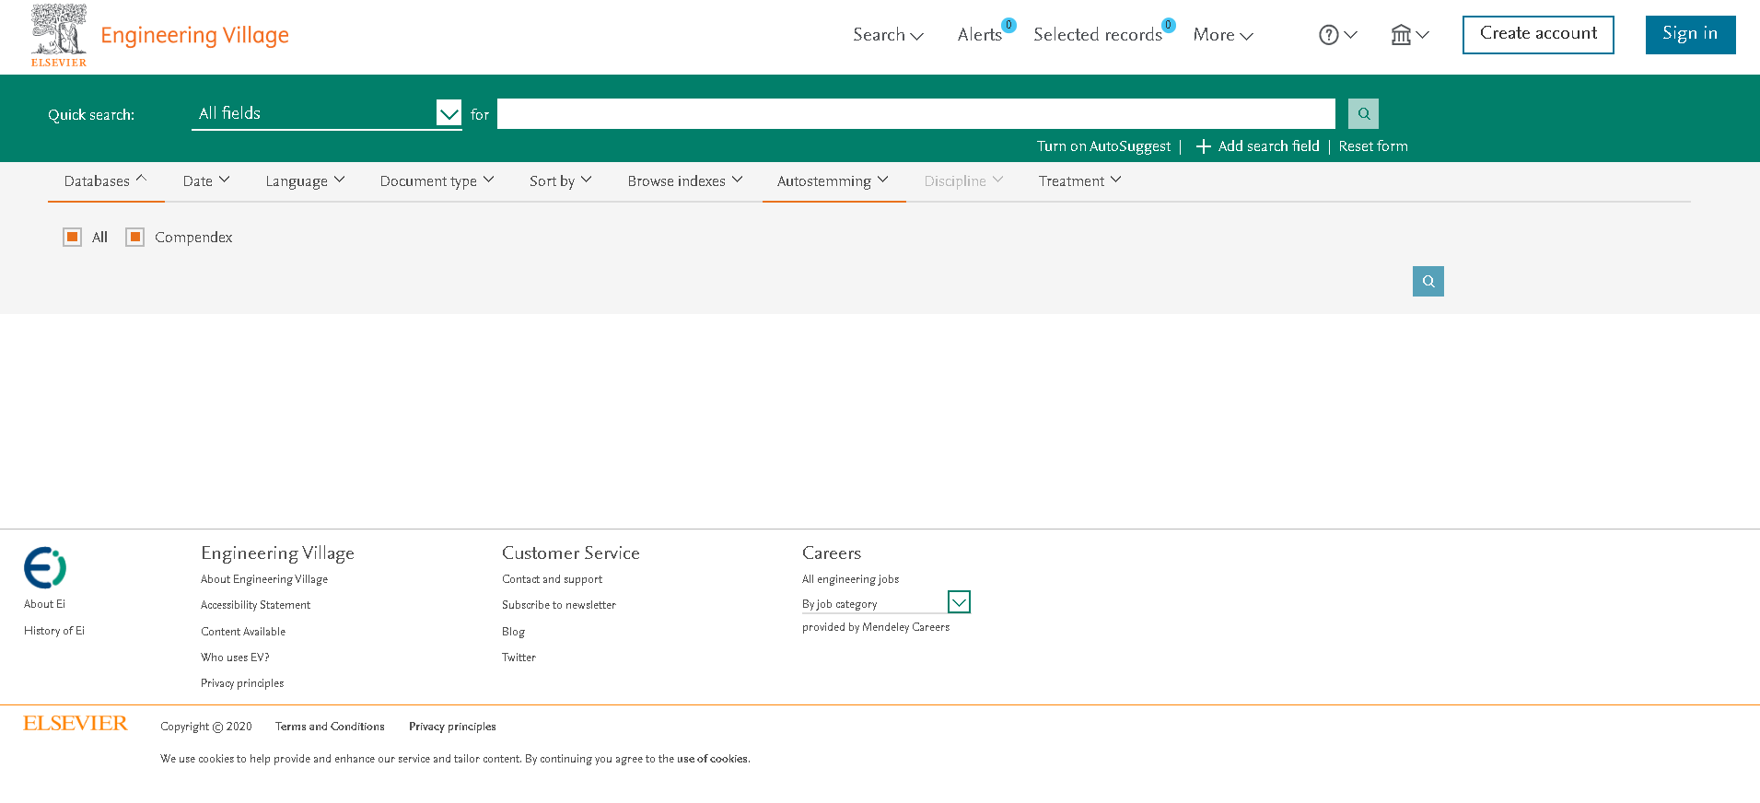Click the Sign in button
The height and width of the screenshot is (803, 1760).
point(1690,34)
